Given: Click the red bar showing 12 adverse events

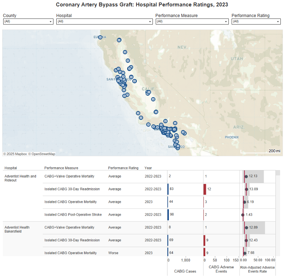Looking at the screenshot, I should [x=205, y=189].
